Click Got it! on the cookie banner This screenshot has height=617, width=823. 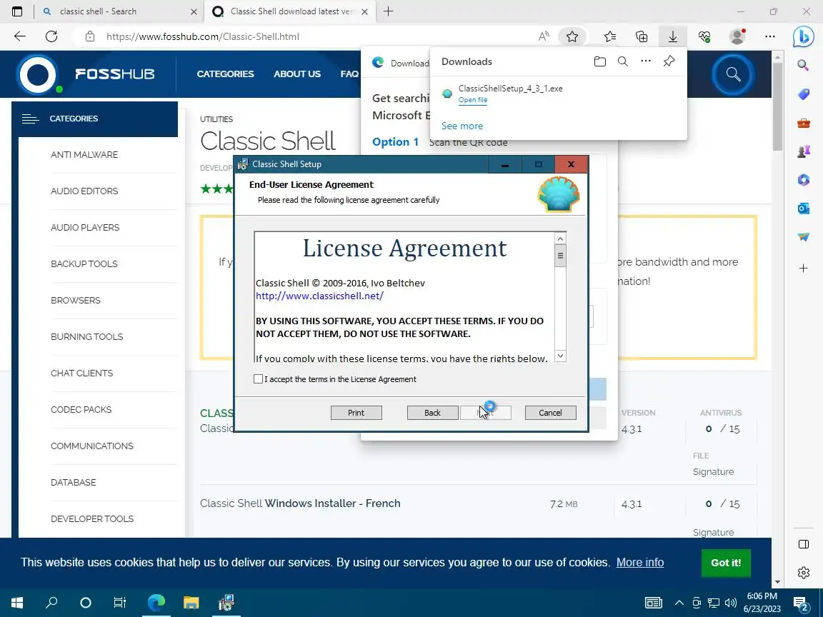pos(726,563)
